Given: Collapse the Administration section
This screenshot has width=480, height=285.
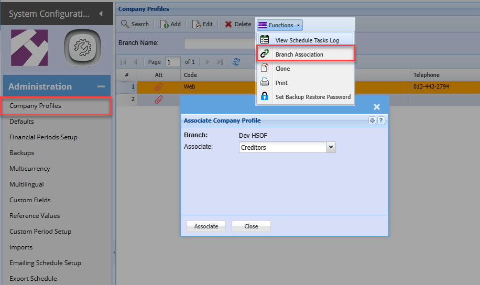Looking at the screenshot, I should [x=101, y=86].
